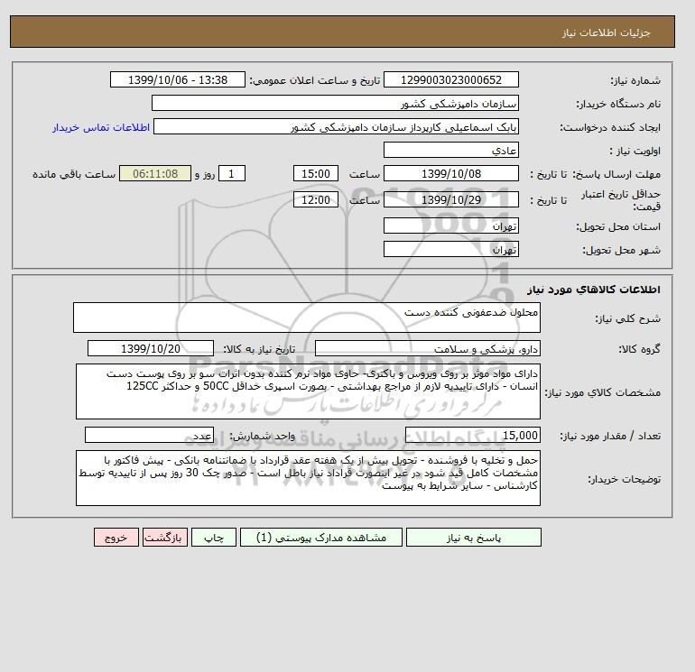Viewport: 695px width, 672px height.
Task: Click the text ساعت باقی مانده
Action: point(74,174)
